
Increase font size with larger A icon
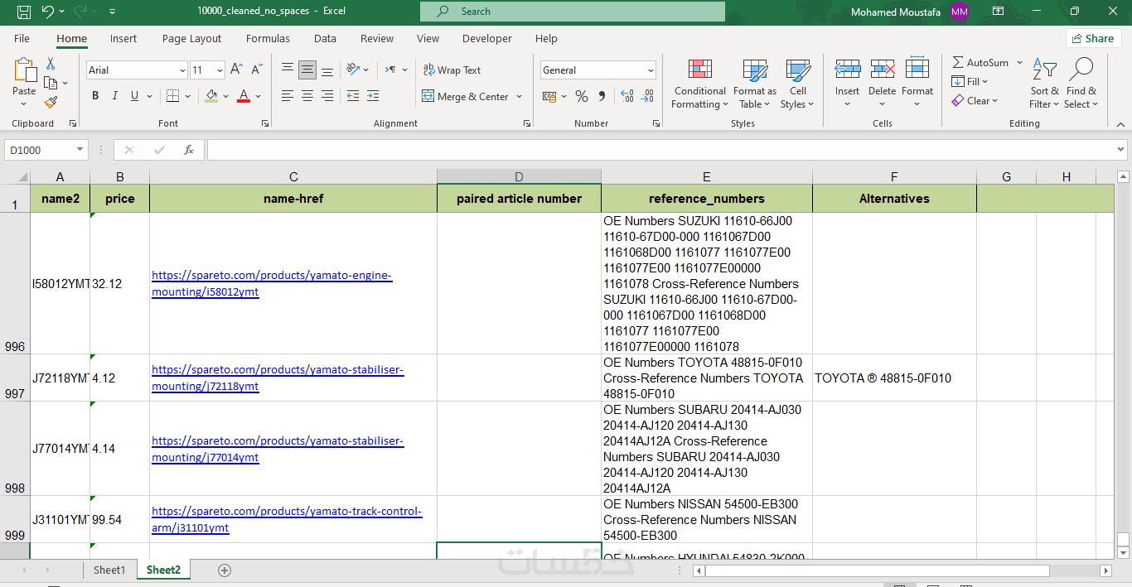(x=237, y=70)
